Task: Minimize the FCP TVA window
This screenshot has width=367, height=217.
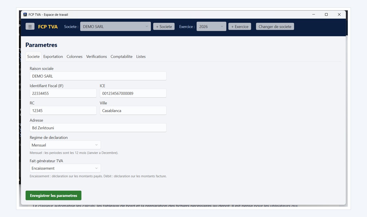Action: pyautogui.click(x=313, y=15)
